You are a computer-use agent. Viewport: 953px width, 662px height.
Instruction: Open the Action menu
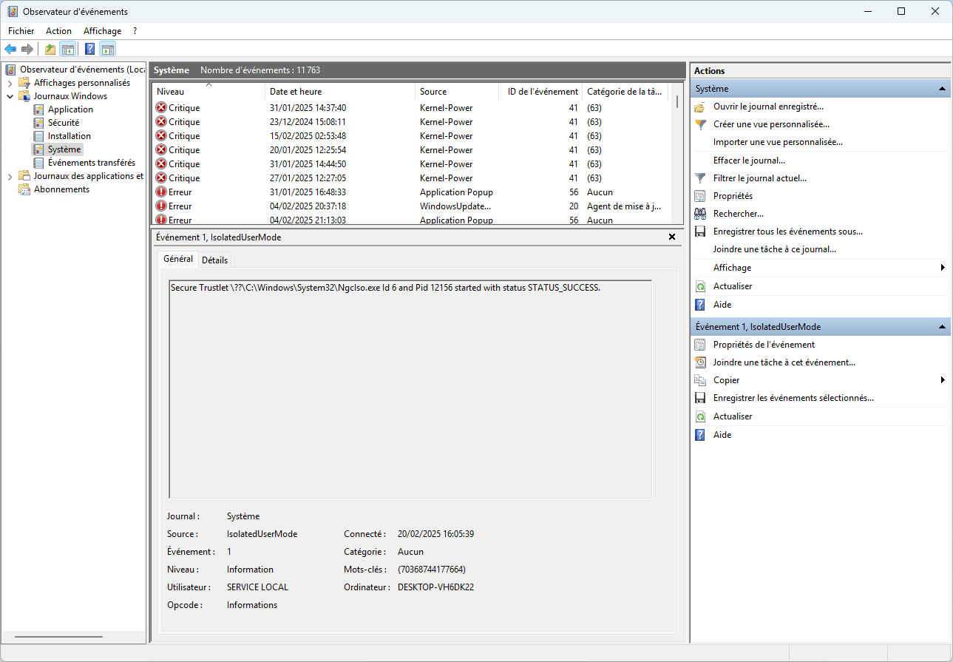click(x=58, y=31)
